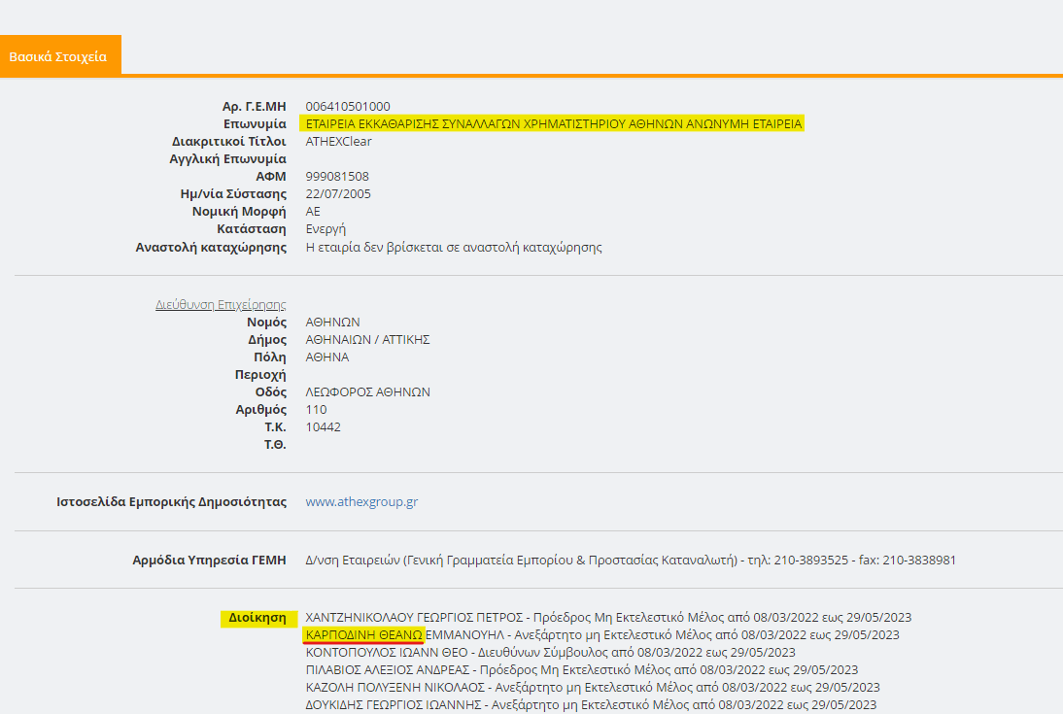Select the Πόλη value ΑΘΗΝΑ

327,357
